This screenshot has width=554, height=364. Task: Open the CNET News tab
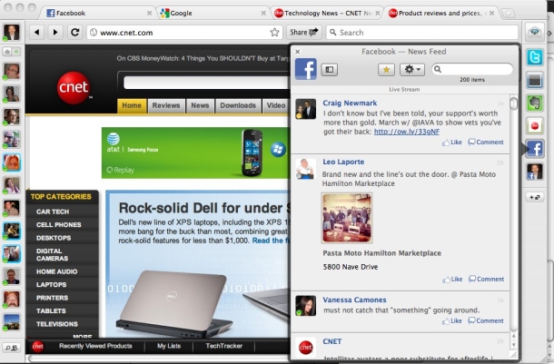200,105
